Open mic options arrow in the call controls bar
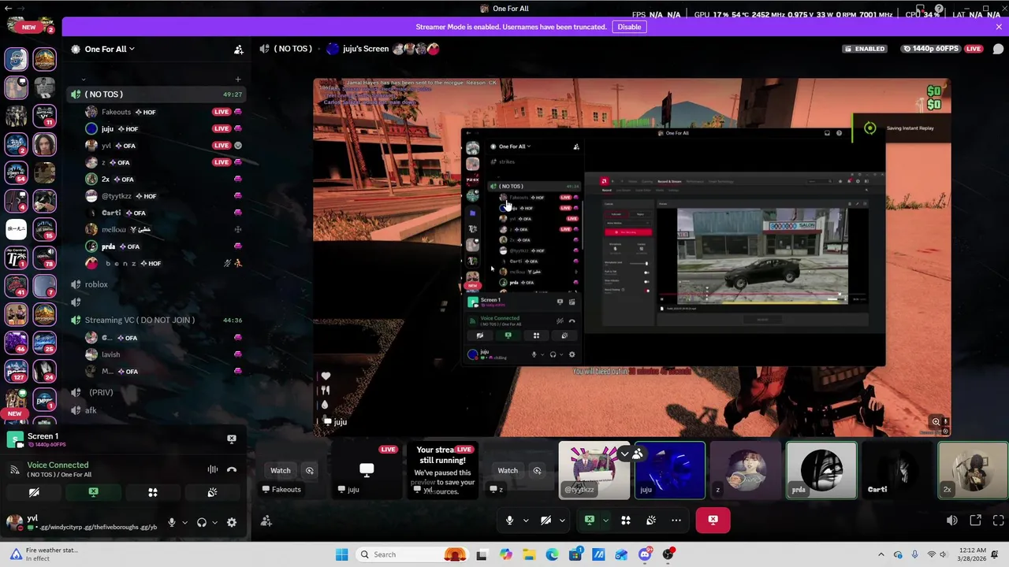Image resolution: width=1009 pixels, height=567 pixels. 526,521
